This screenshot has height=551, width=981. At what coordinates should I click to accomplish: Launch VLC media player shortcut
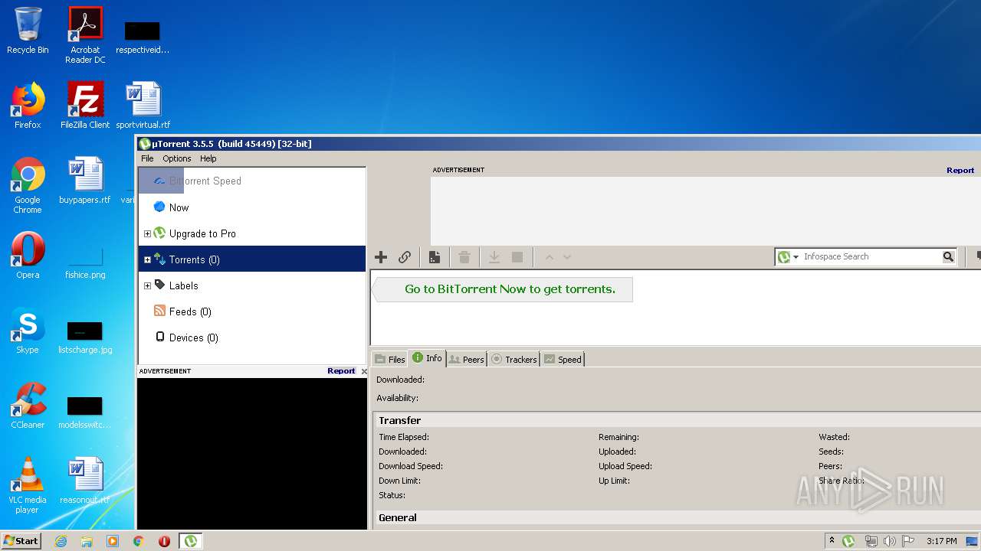28,485
